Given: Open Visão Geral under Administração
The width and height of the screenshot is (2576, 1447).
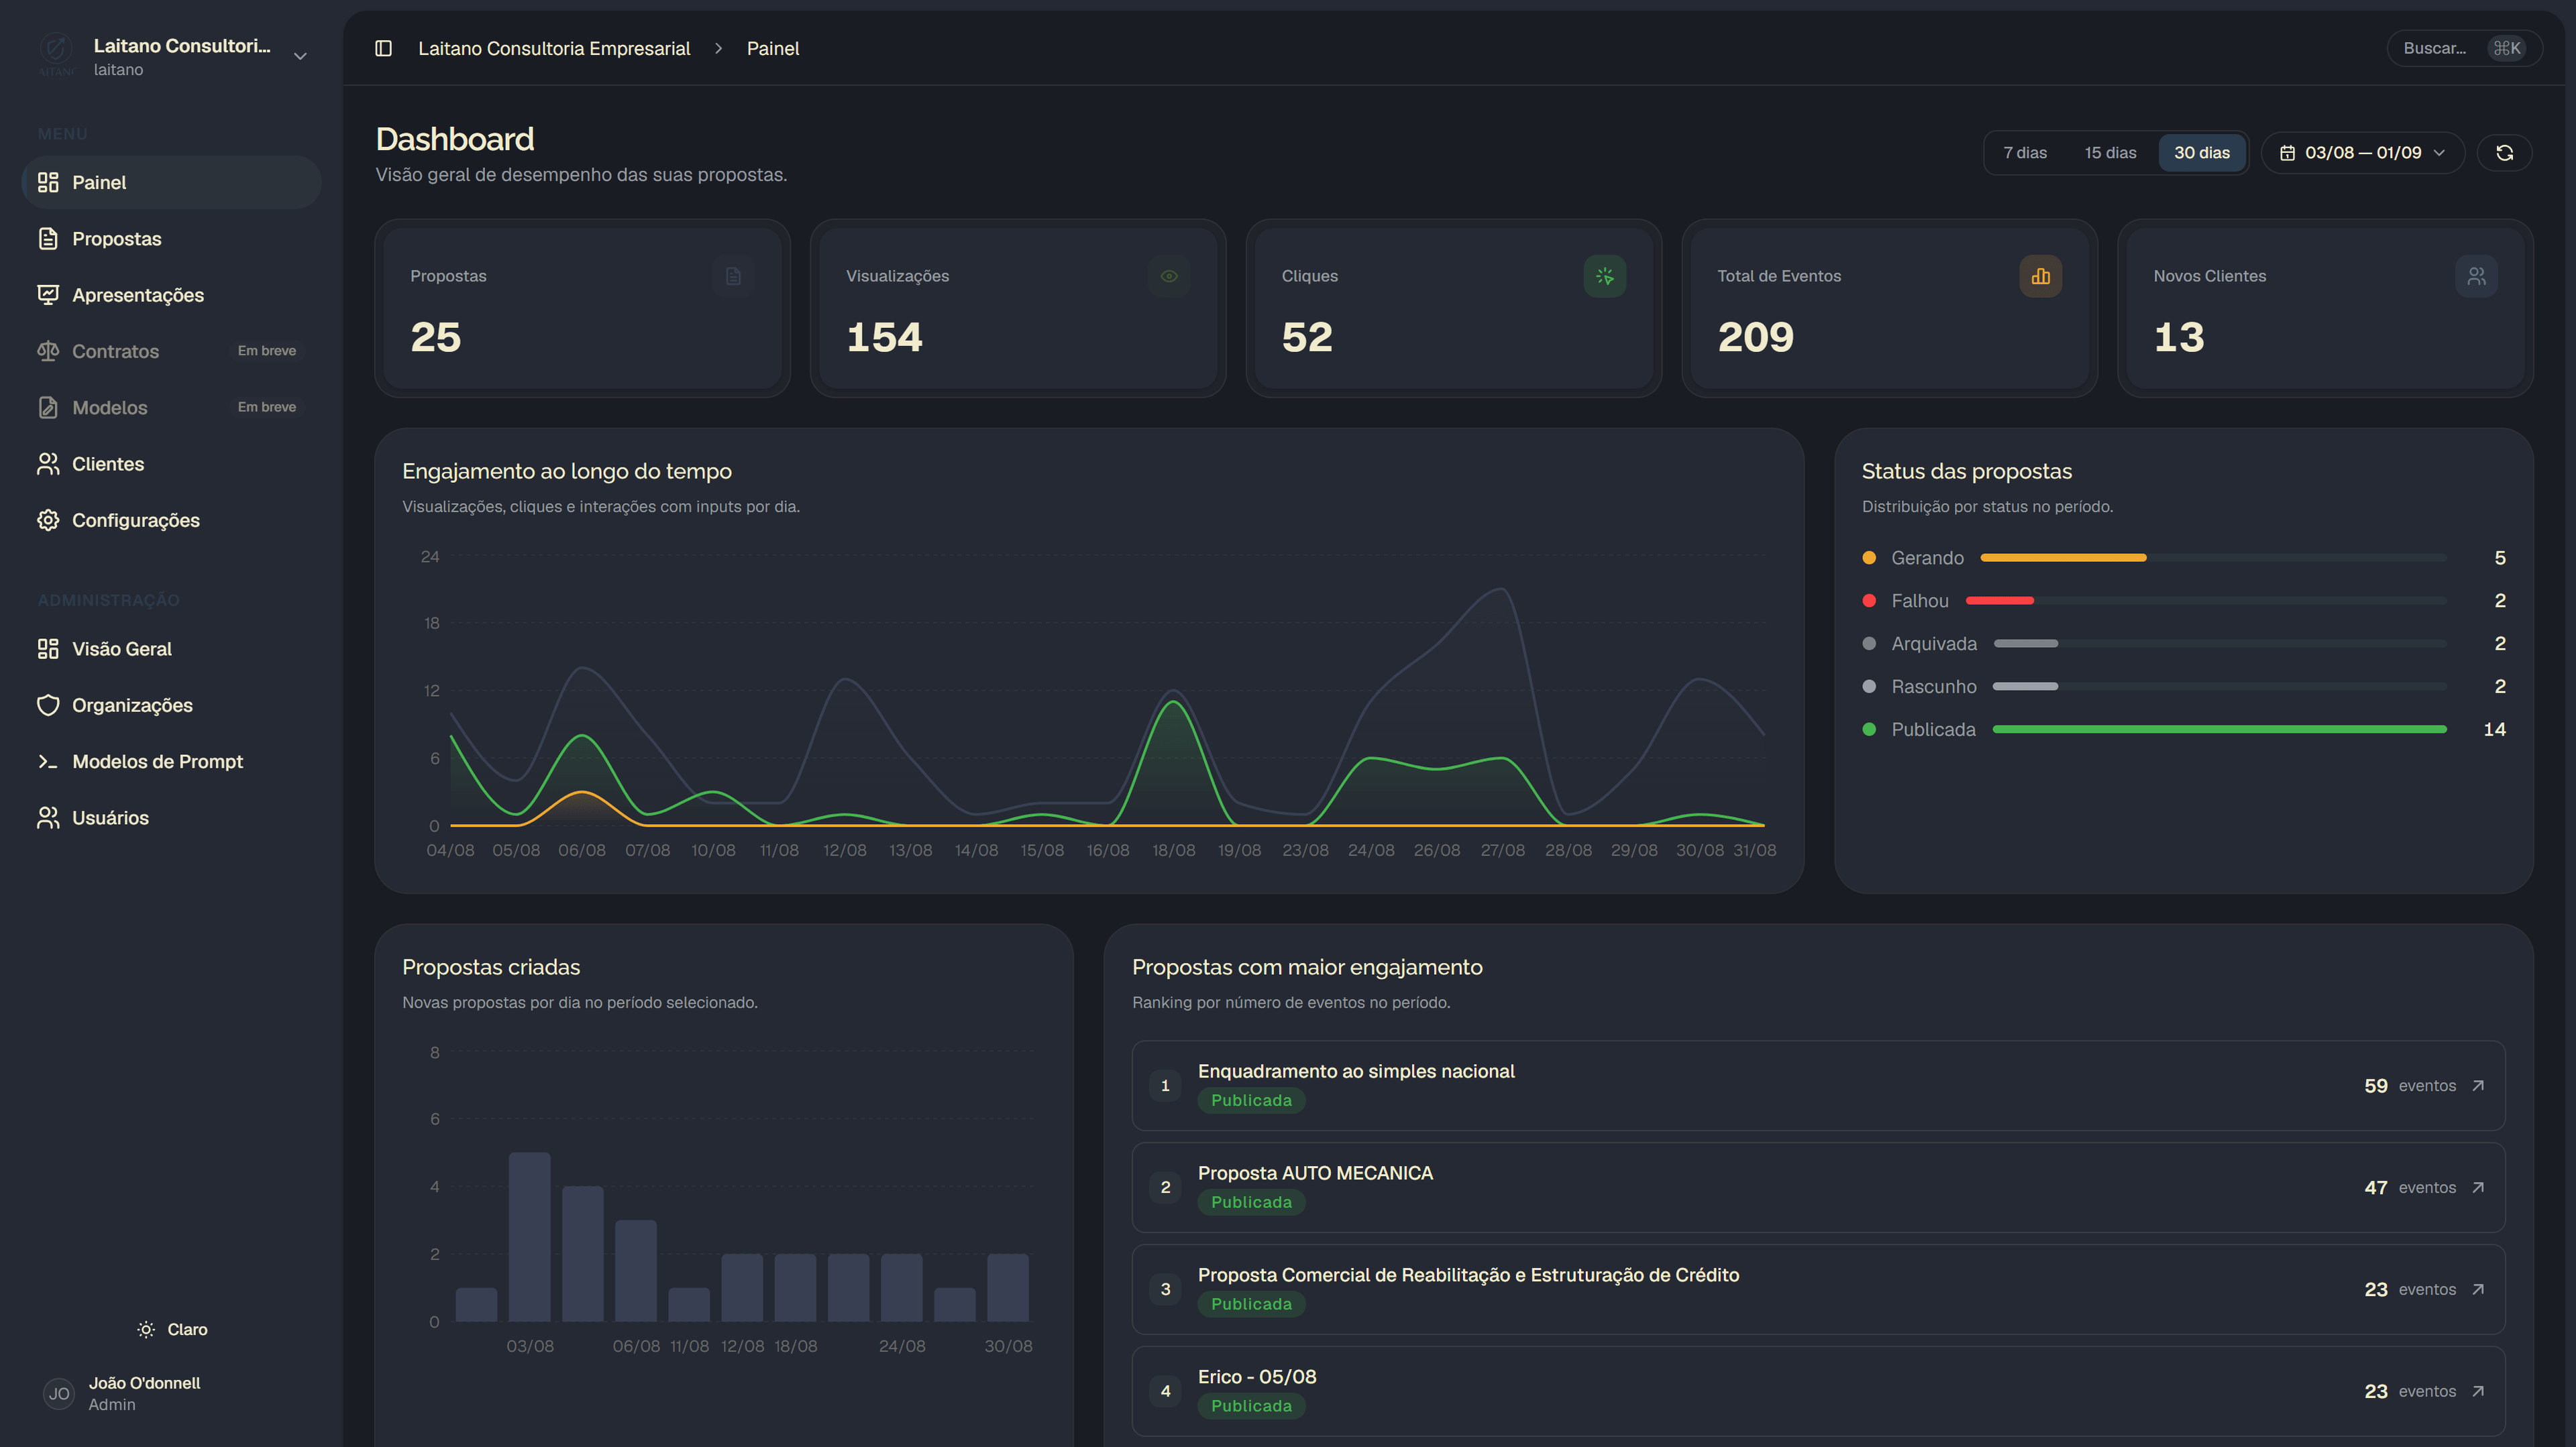Looking at the screenshot, I should (171, 648).
